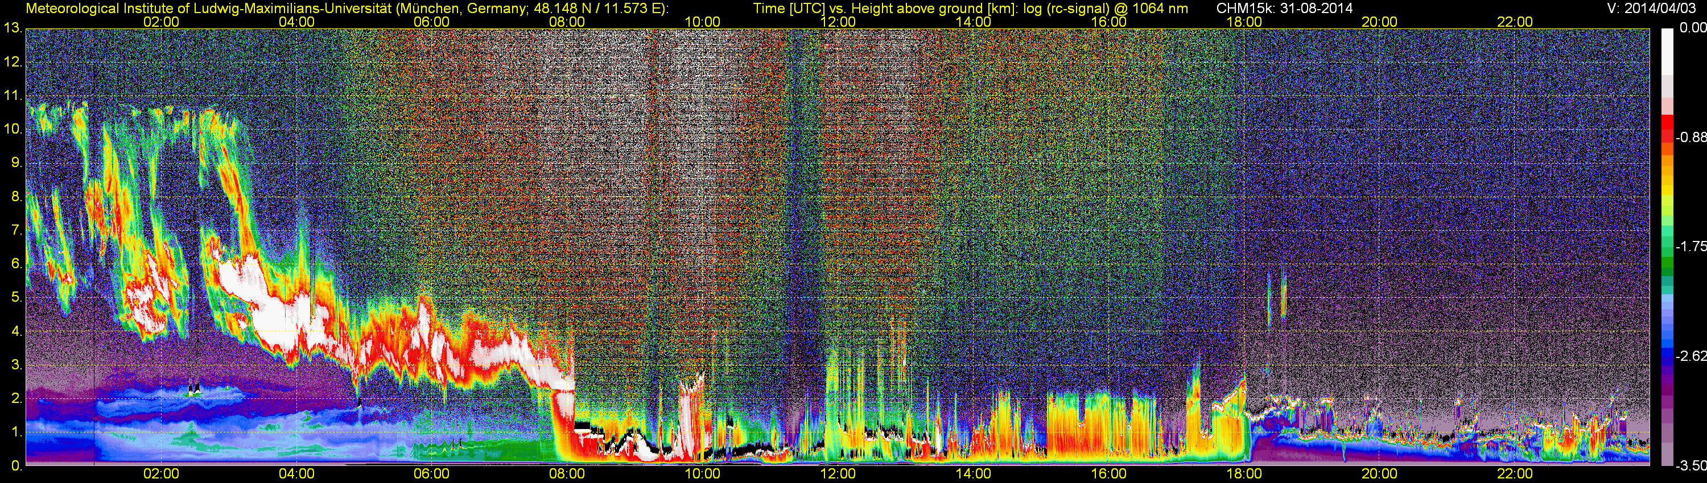Click the 13. km height axis label
This screenshot has height=483, width=1707.
pyautogui.click(x=13, y=28)
